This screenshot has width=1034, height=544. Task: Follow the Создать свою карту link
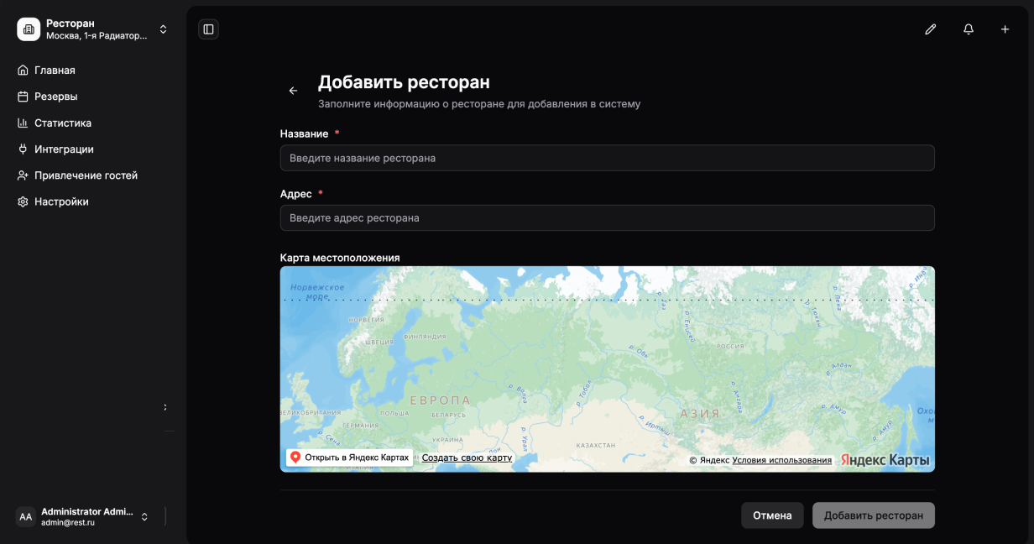467,458
